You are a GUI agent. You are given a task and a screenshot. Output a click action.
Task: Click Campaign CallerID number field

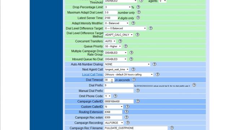(x=119, y=101)
